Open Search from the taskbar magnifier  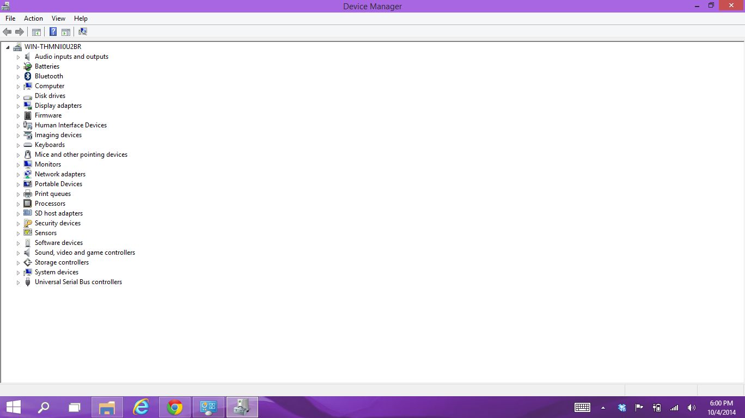[44, 407]
